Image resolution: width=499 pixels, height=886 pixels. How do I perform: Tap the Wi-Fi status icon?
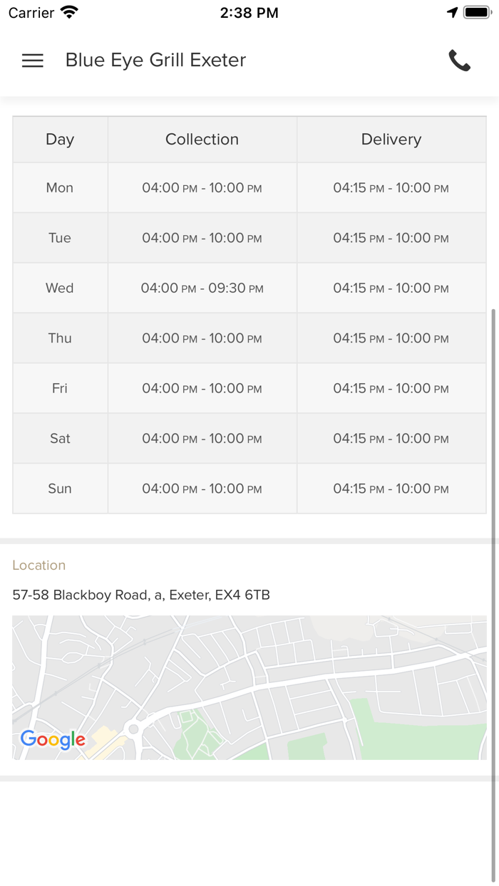69,13
